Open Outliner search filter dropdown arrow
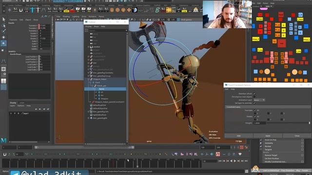This screenshot has width=312, height=175. pyautogui.click(x=126, y=31)
